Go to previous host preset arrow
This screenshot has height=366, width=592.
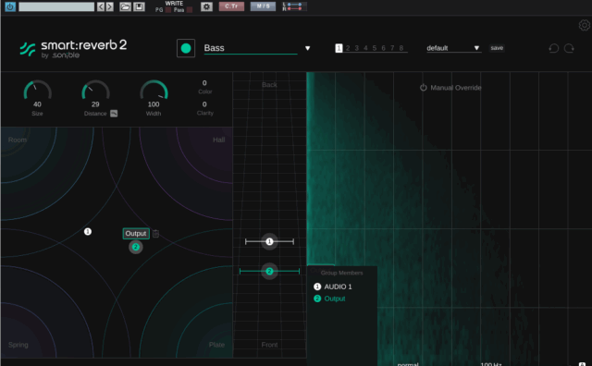pyautogui.click(x=101, y=6)
